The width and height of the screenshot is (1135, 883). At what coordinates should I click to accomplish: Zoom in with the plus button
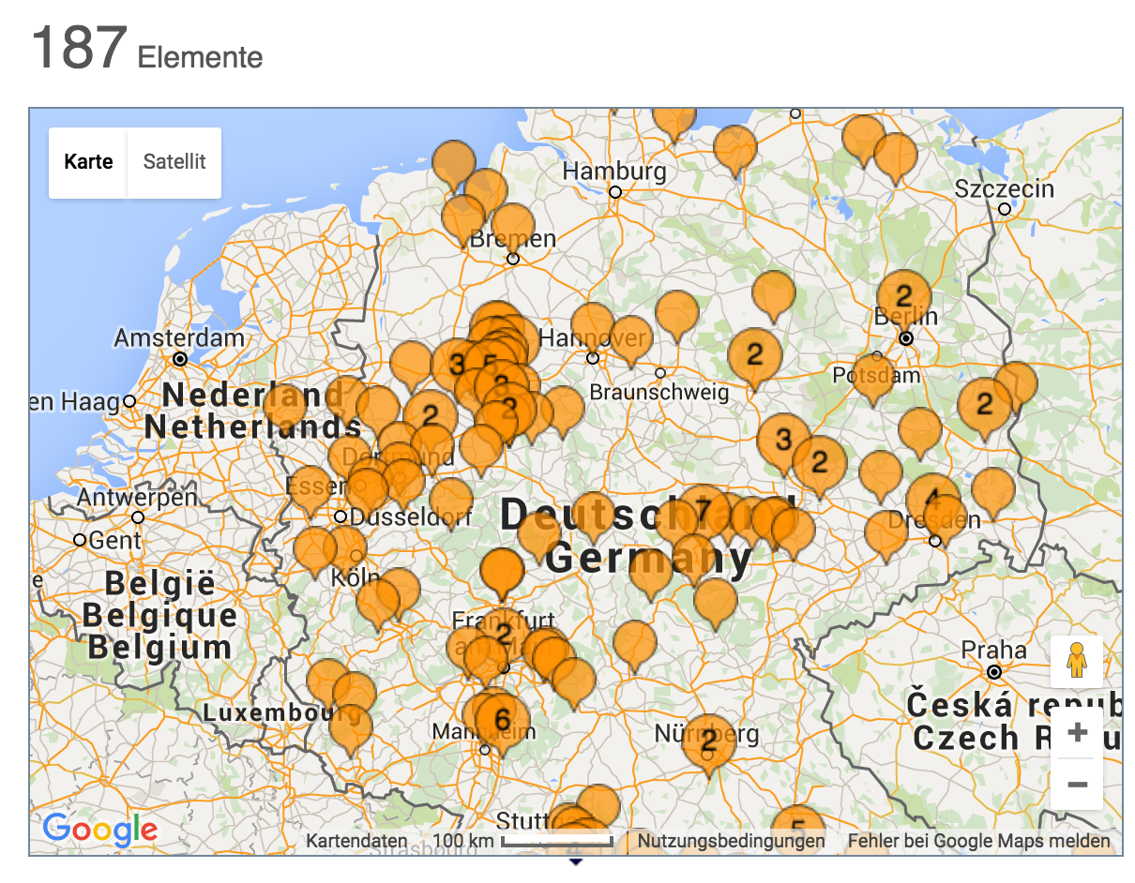pyautogui.click(x=1077, y=732)
